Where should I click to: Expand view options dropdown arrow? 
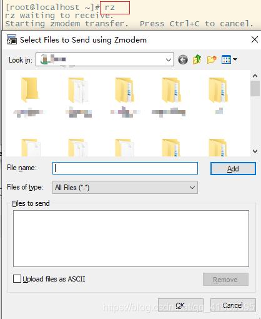point(235,59)
